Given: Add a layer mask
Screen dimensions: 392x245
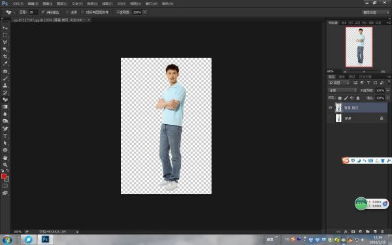Looking at the screenshot, I should (x=353, y=232).
